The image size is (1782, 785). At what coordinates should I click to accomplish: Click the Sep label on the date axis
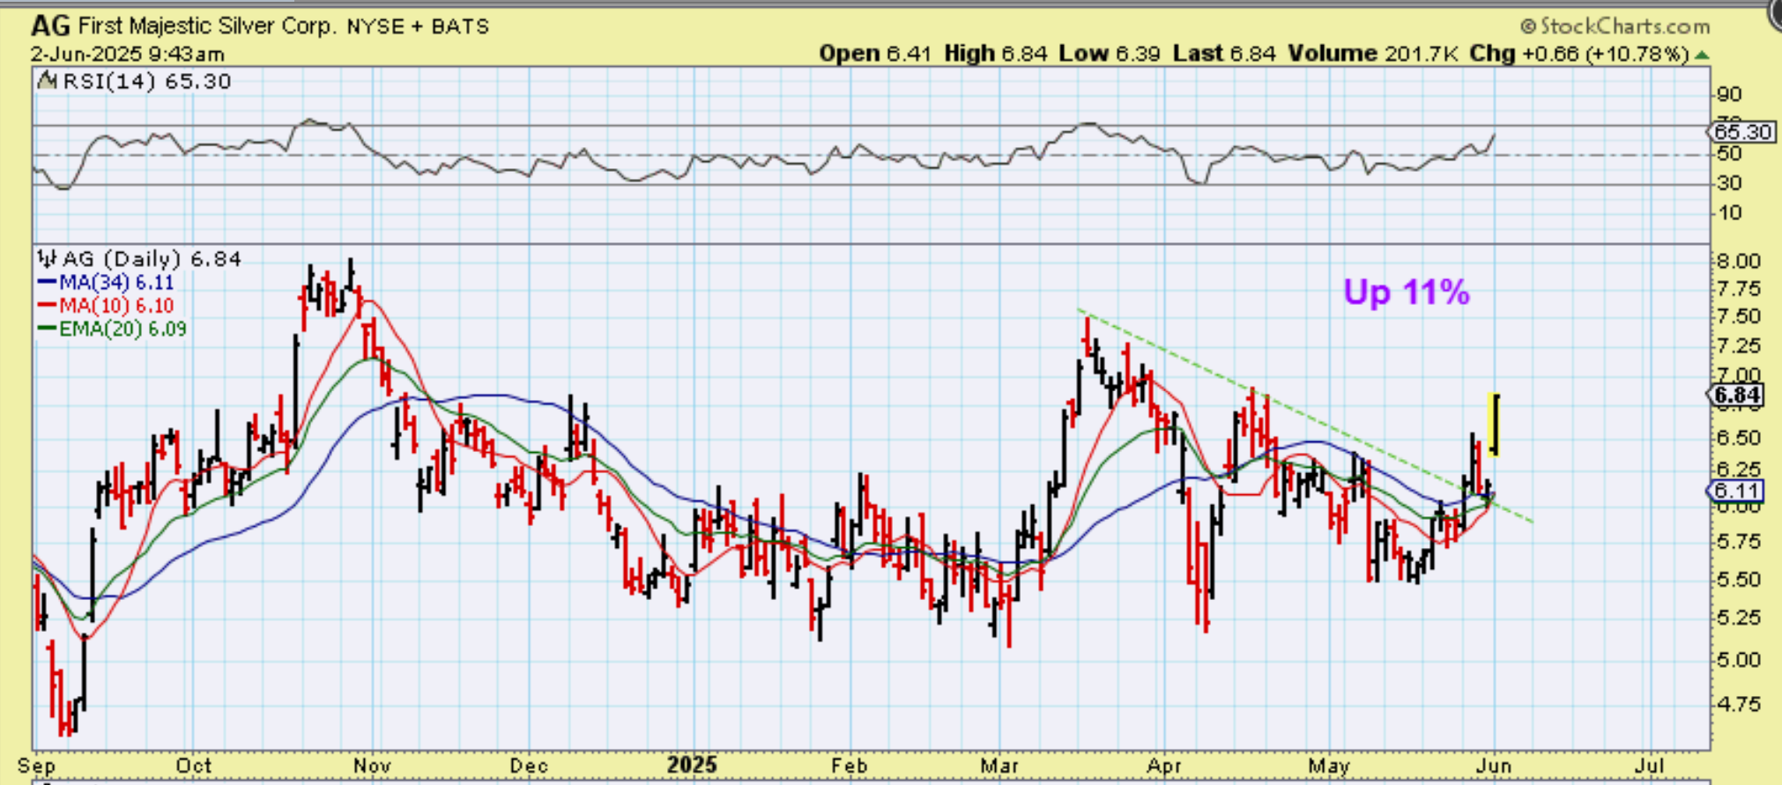click(36, 766)
